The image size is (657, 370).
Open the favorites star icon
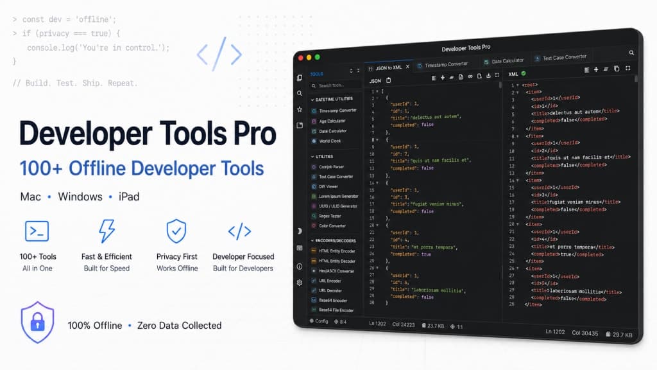pyautogui.click(x=299, y=109)
